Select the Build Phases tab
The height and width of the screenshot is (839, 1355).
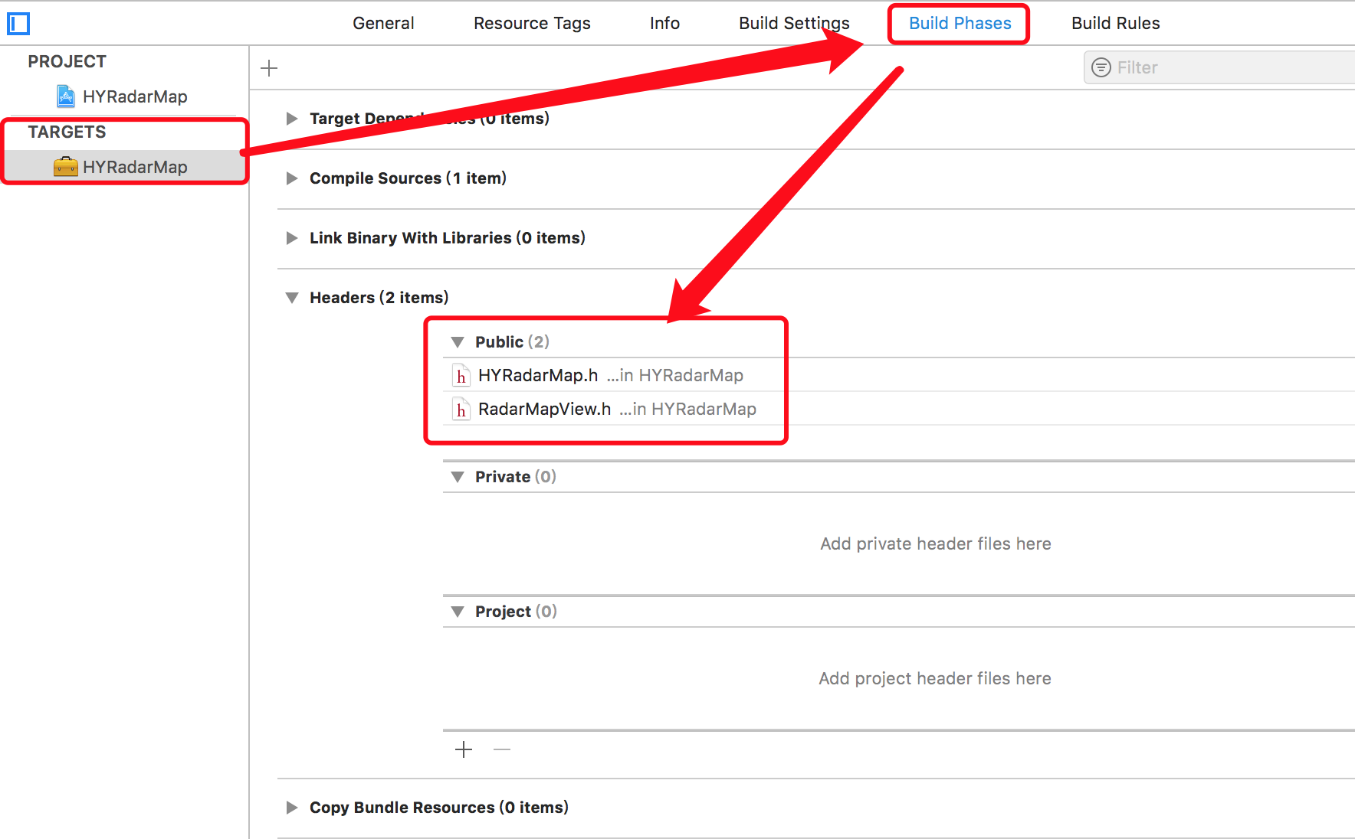pos(960,24)
